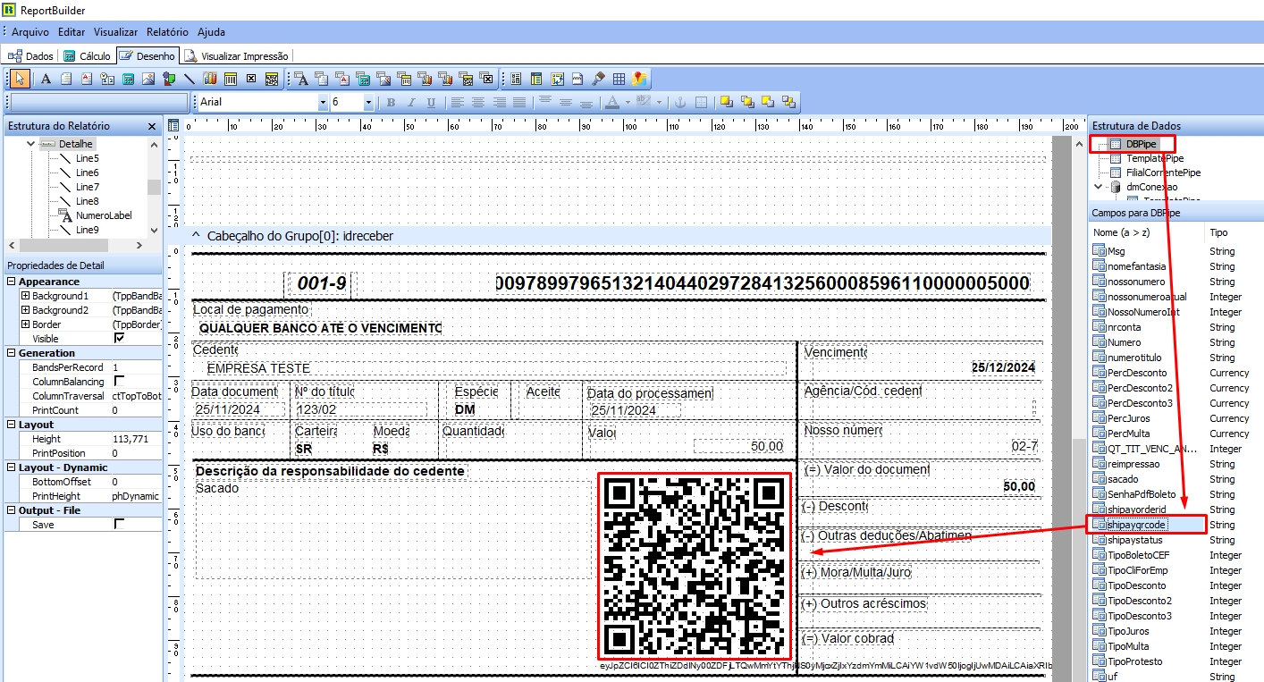Select the shipayqrcode field
This screenshot has width=1264, height=682.
(1136, 525)
